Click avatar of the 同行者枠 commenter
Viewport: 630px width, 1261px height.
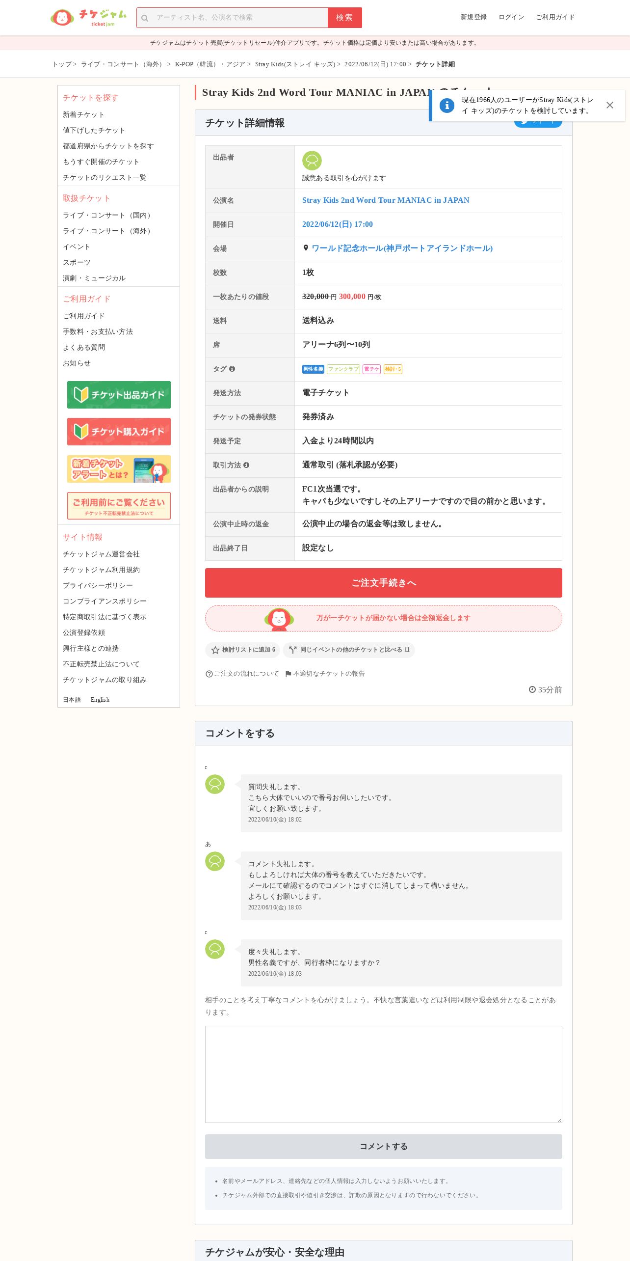click(215, 949)
